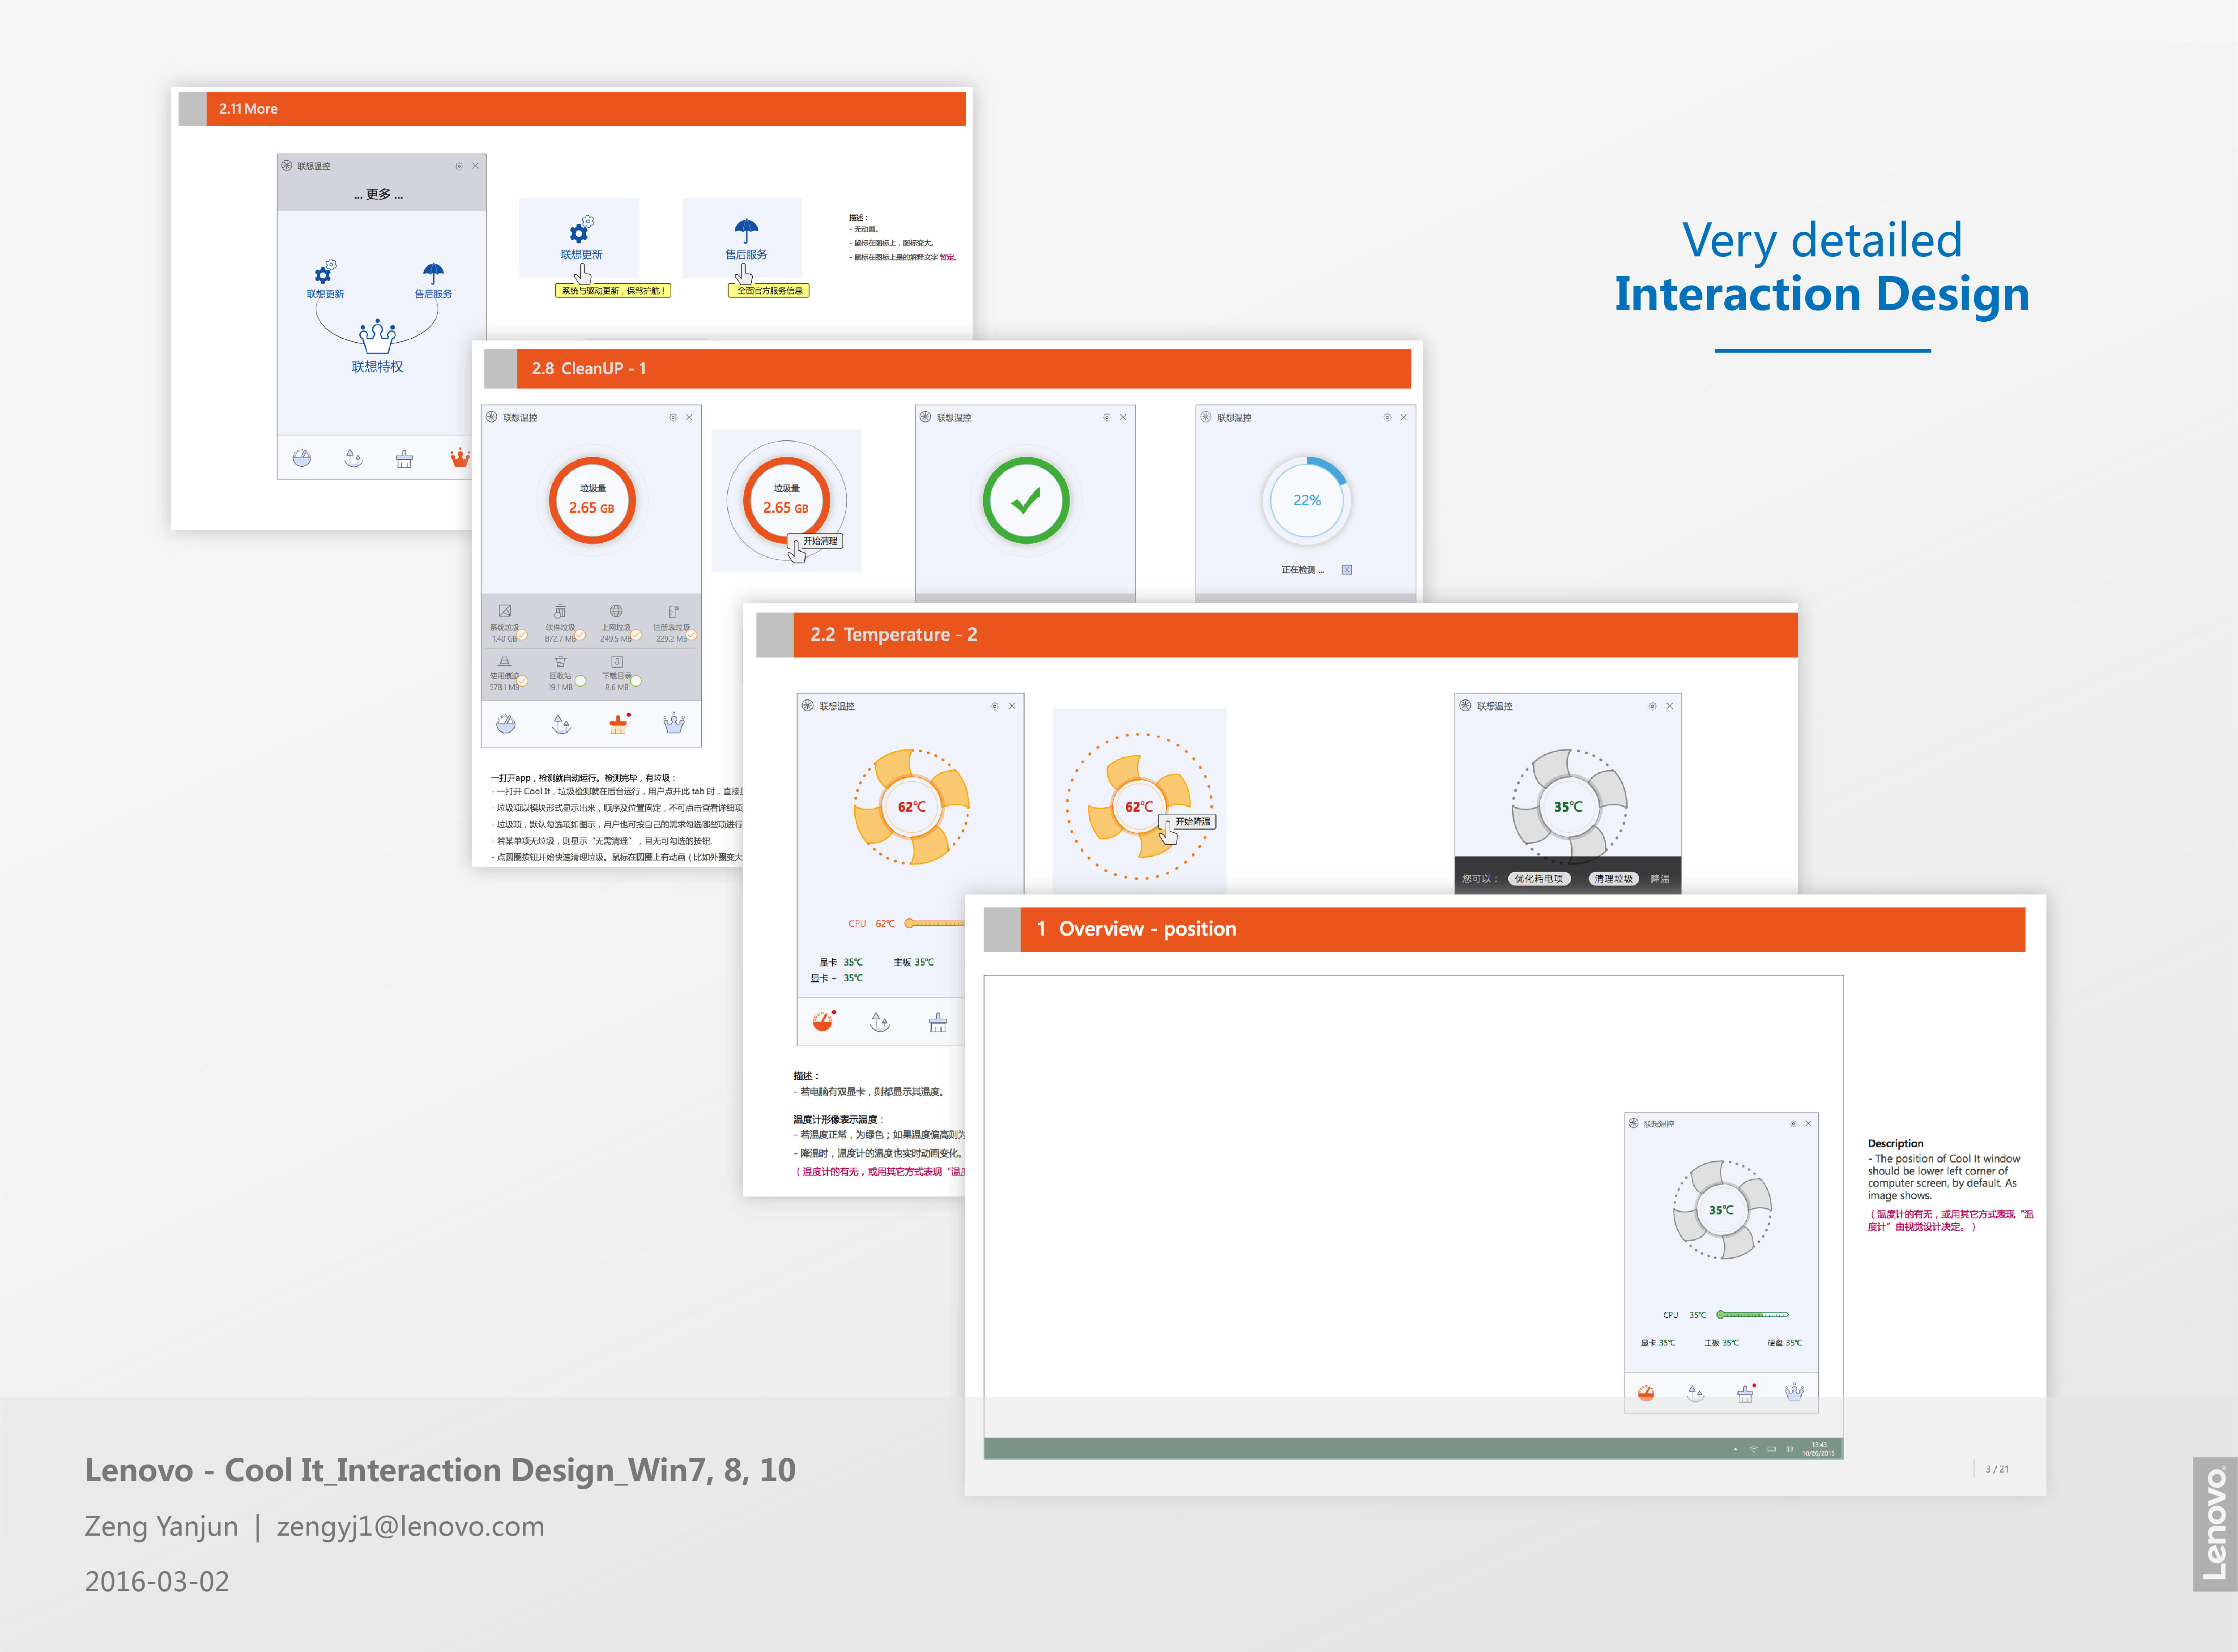Open crown tab in Overview window
Viewport: 2238px width, 1652px height.
1795,1392
